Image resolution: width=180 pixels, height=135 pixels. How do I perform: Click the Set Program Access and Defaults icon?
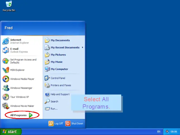point(6,61)
